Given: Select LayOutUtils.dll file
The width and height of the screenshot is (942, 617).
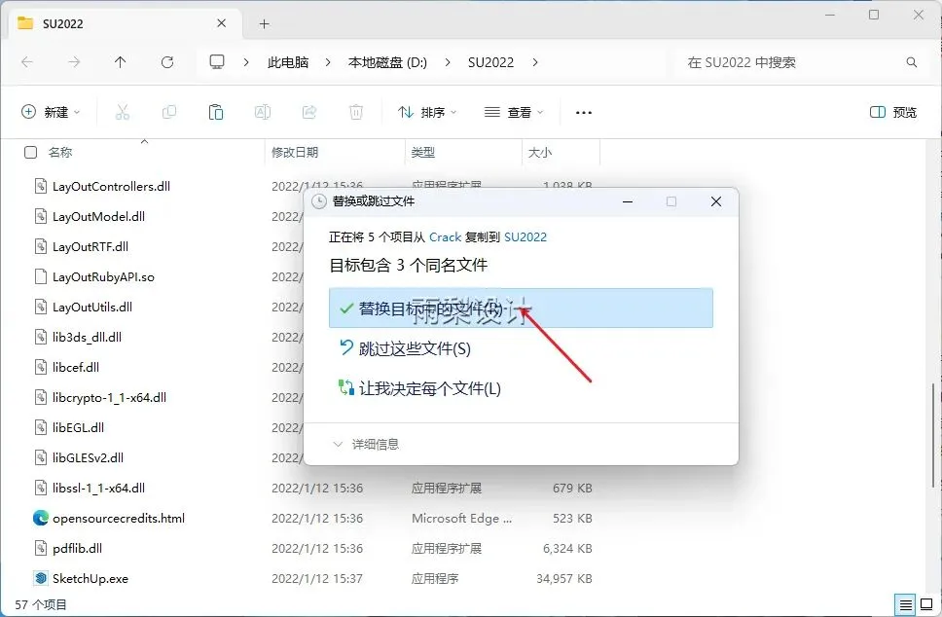Looking at the screenshot, I should [91, 307].
